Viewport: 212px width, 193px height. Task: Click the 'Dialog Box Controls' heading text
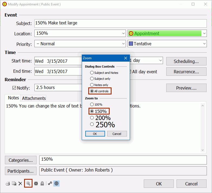[x=100, y=67]
